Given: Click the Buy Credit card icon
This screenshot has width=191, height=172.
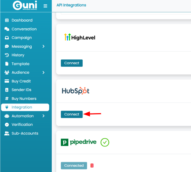Looking at the screenshot, I should pos(7,81).
